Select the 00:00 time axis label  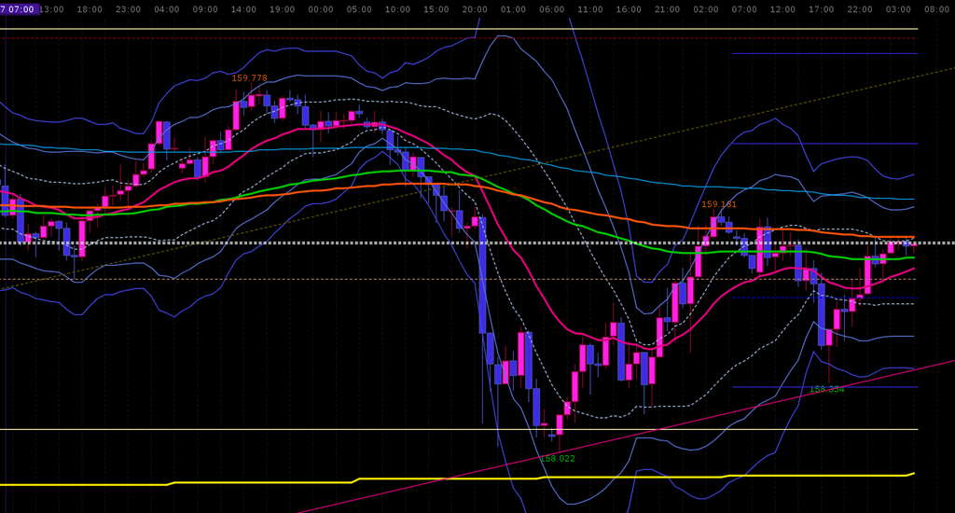[x=321, y=9]
